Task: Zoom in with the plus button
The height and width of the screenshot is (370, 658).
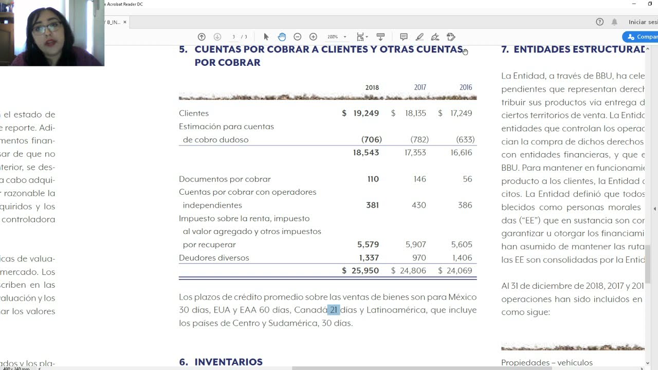Action: 313,37
